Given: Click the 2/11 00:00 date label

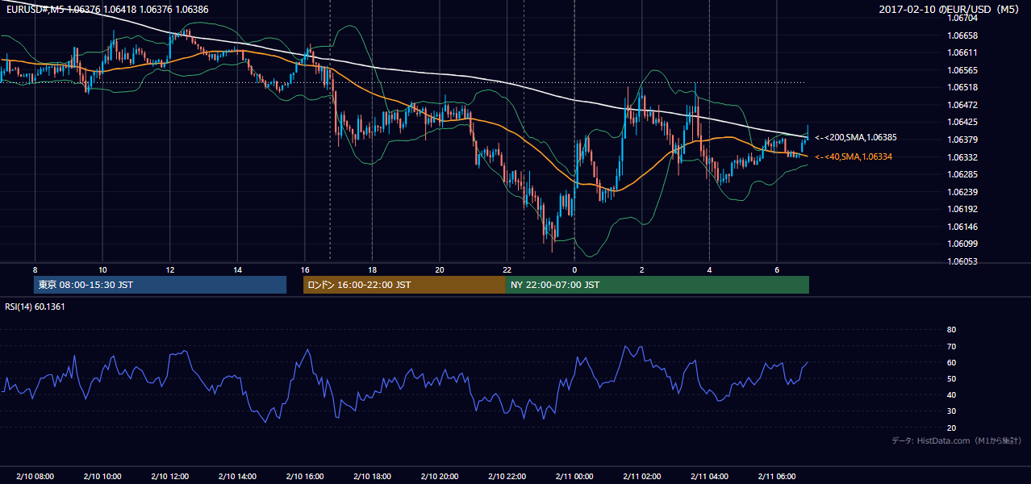Looking at the screenshot, I should 574,476.
